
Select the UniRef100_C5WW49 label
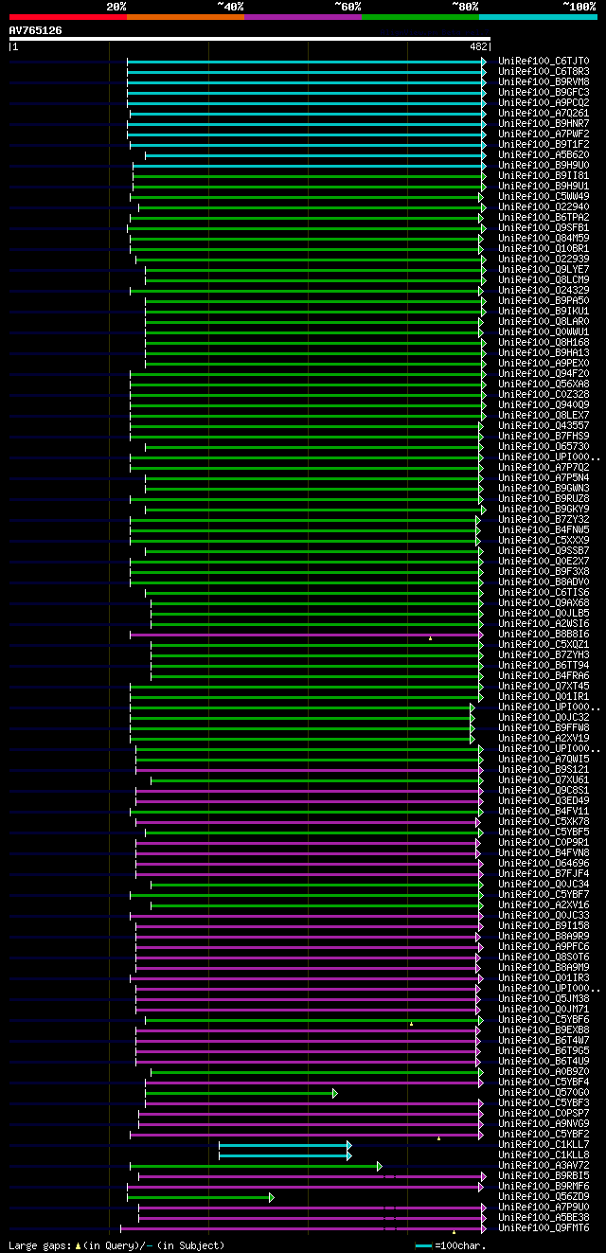point(544,197)
